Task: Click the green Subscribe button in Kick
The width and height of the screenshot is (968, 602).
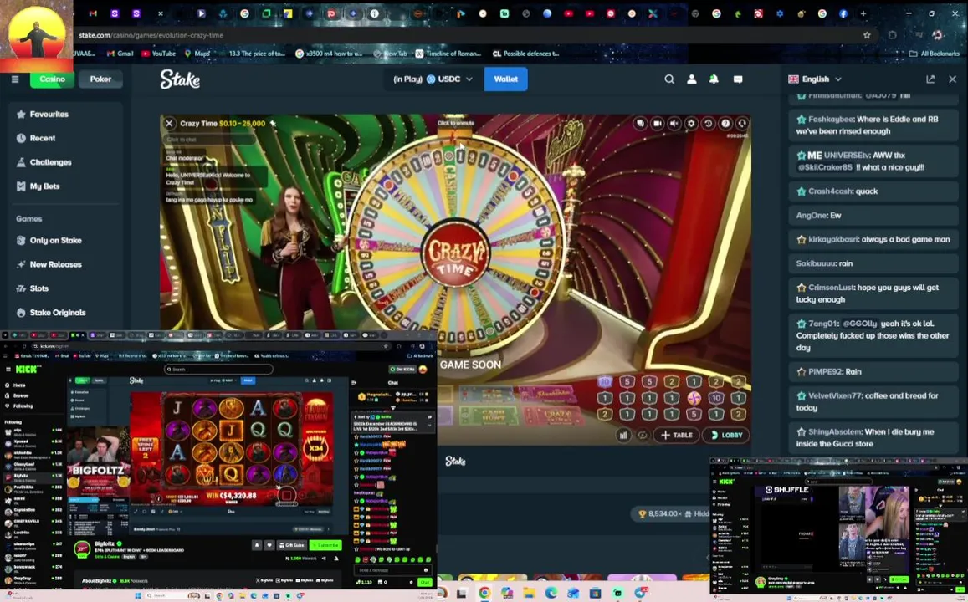Action: [x=325, y=545]
